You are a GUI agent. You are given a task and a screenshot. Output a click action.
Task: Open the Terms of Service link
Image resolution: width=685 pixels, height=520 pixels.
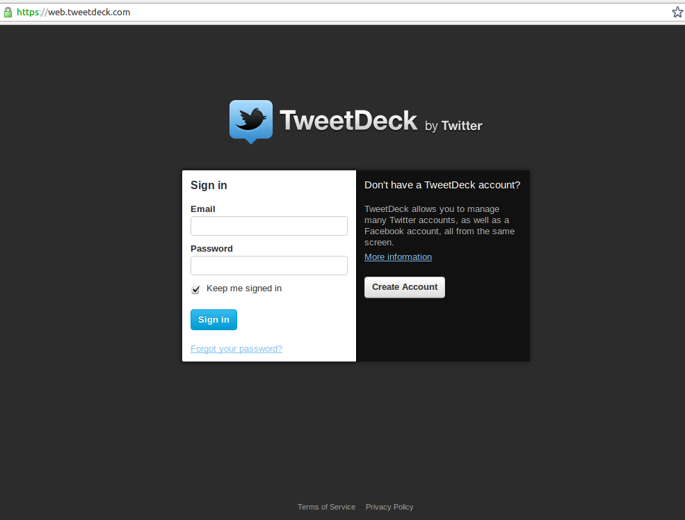click(326, 507)
